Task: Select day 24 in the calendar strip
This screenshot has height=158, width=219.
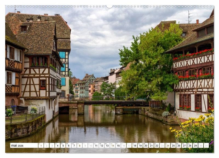Action: (168, 145)
